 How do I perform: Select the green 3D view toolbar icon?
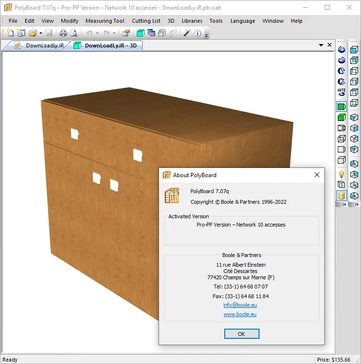[x=141, y=33]
